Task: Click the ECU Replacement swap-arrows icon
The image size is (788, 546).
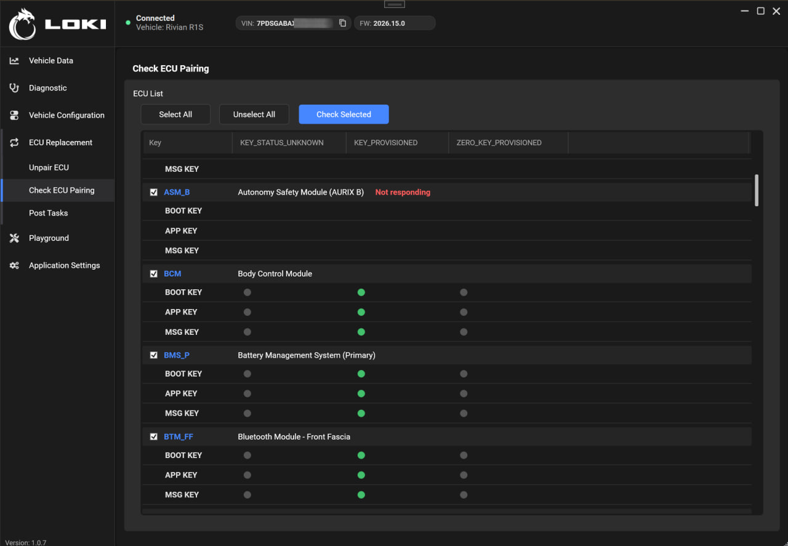Action: click(x=14, y=142)
